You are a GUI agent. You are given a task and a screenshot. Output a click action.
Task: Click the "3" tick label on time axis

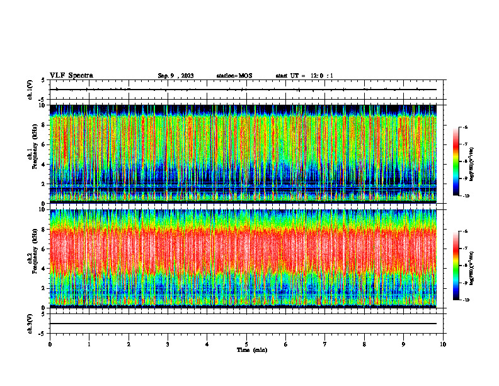(x=168, y=344)
